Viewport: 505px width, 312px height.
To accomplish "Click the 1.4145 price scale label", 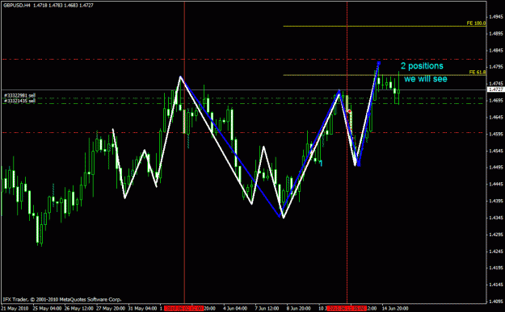I will pyautogui.click(x=496, y=285).
